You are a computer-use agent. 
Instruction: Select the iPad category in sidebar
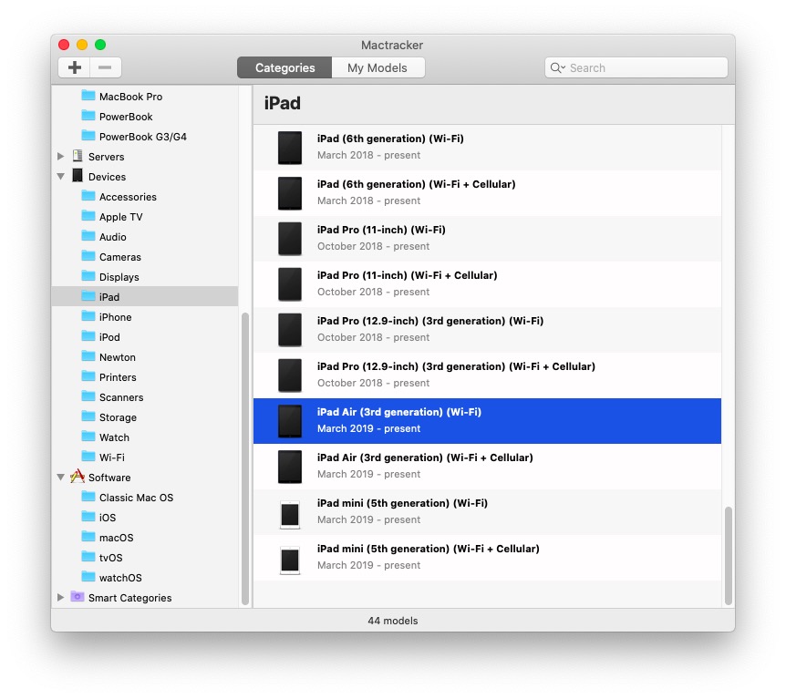(144, 296)
